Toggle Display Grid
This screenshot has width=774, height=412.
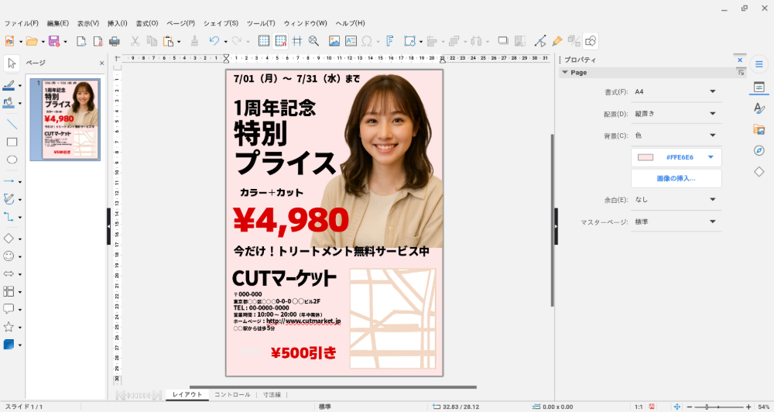click(264, 42)
